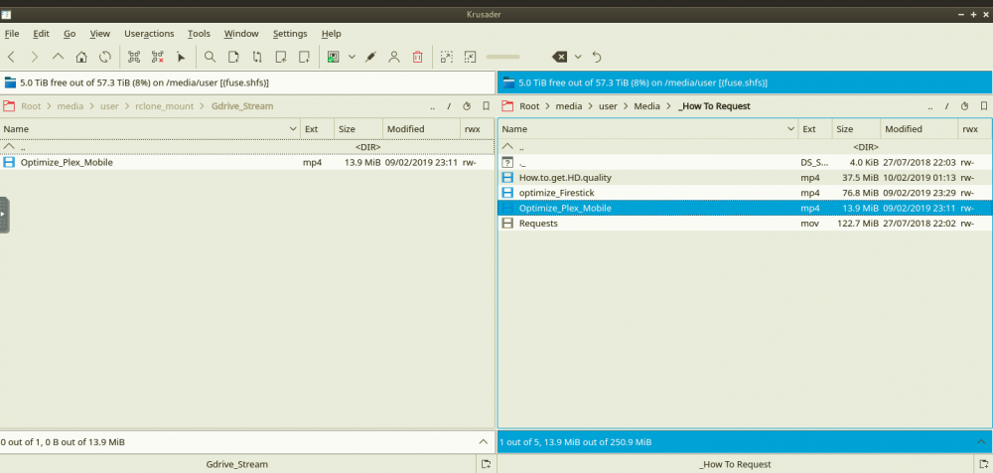Sort right panel by Modified column
993x473 pixels.
pos(919,129)
